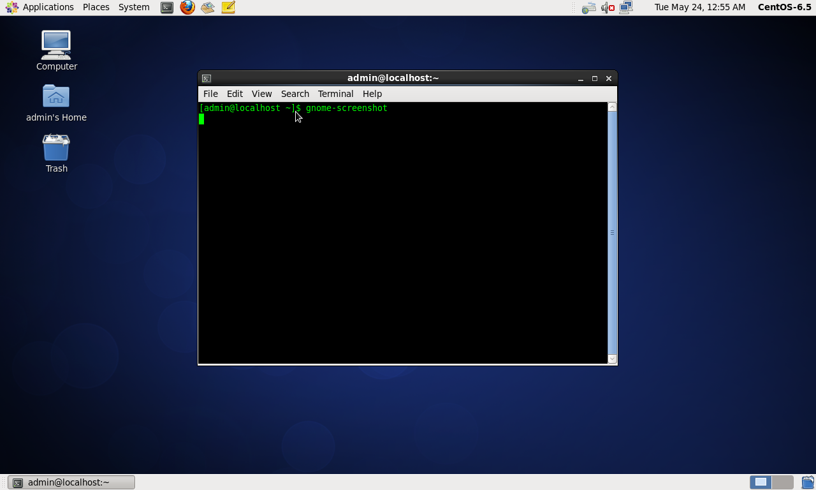Open the terminal Edit menu
Image resolution: width=816 pixels, height=490 pixels.
(x=235, y=94)
